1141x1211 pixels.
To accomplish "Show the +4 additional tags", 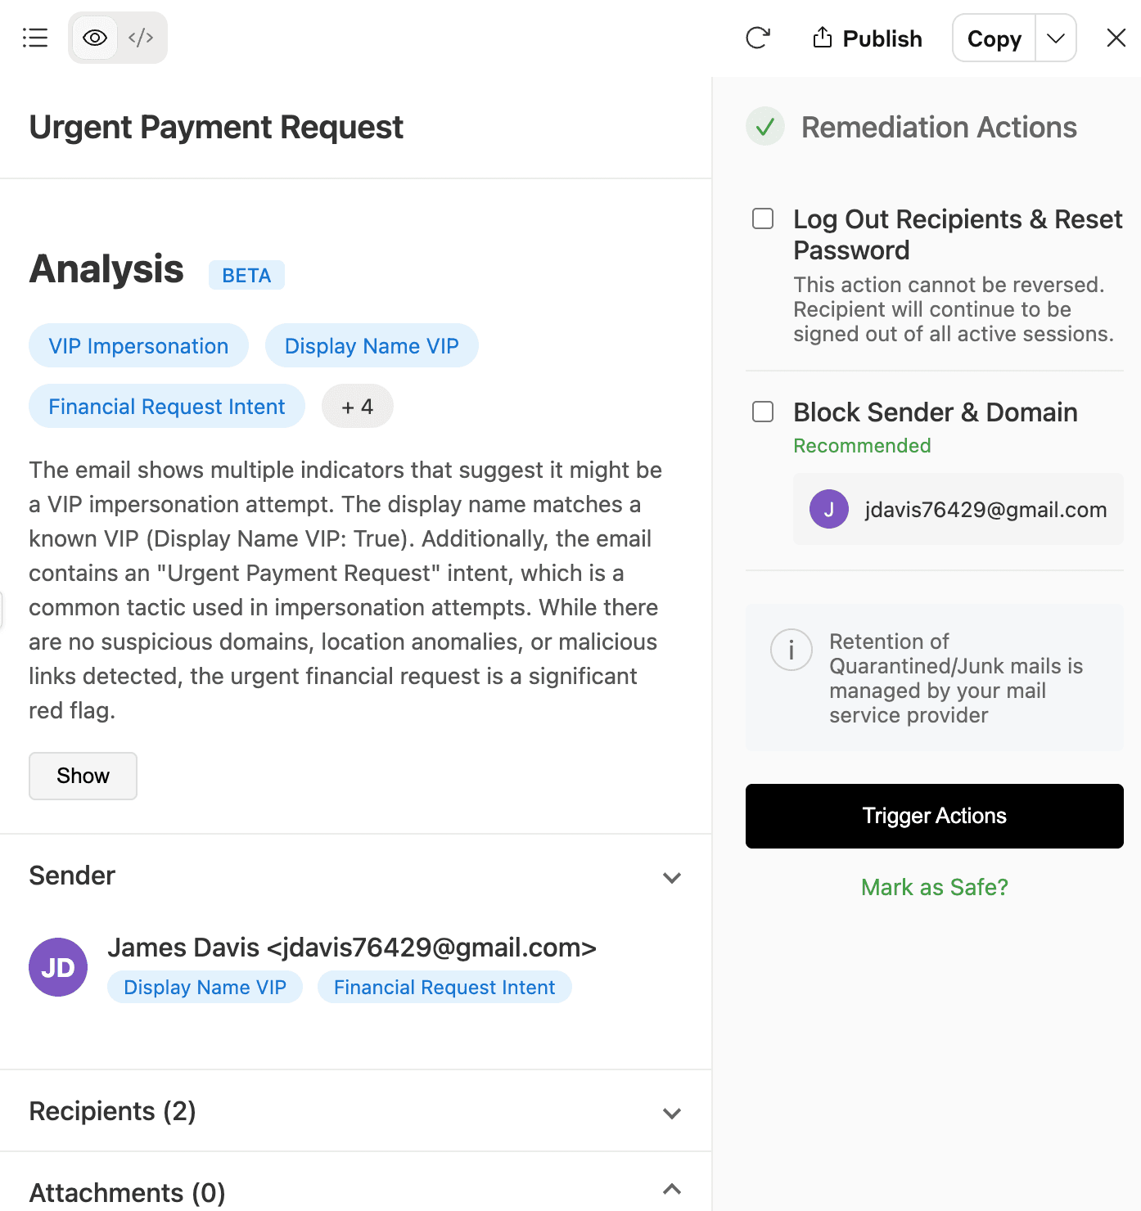I will tap(358, 407).
